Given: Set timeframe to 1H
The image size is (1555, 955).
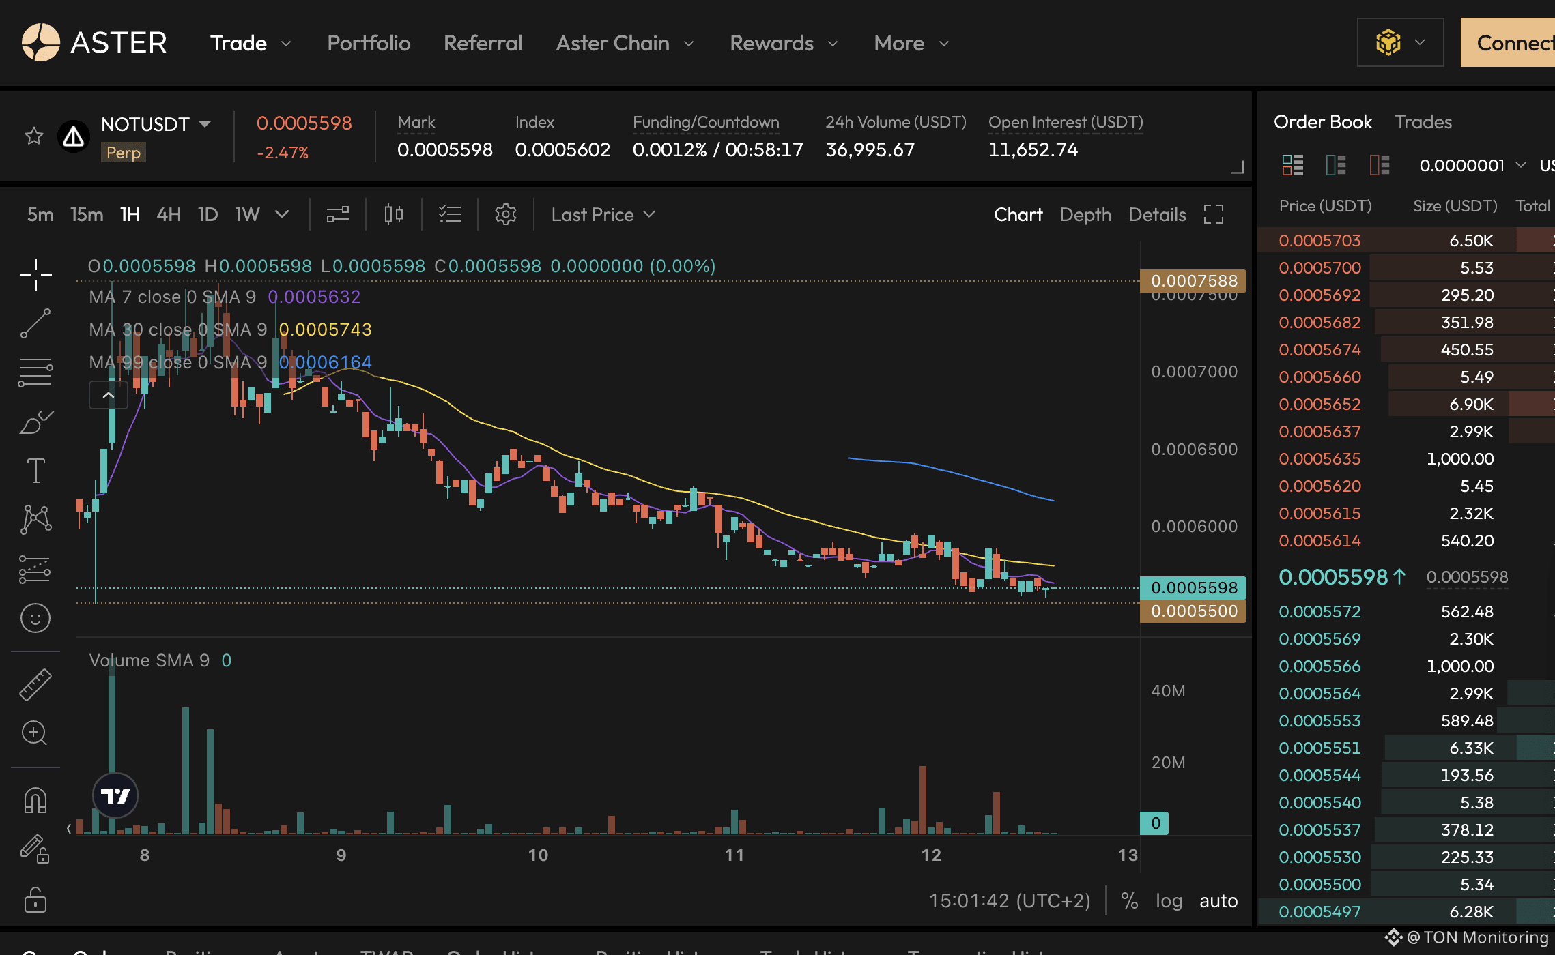Looking at the screenshot, I should click(130, 214).
